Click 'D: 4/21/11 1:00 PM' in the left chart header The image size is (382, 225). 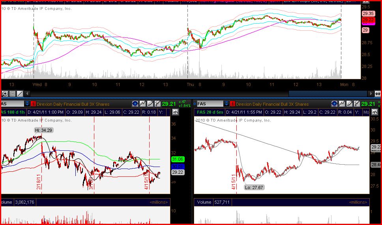tap(45, 112)
